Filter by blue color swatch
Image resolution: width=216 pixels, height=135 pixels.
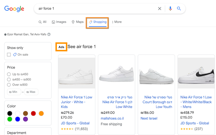coord(18,119)
